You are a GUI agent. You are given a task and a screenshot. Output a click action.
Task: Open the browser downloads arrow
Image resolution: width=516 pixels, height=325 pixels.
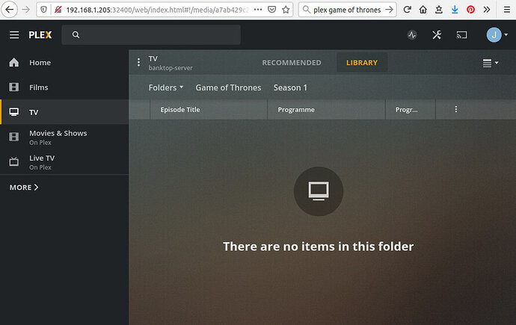pyautogui.click(x=455, y=10)
